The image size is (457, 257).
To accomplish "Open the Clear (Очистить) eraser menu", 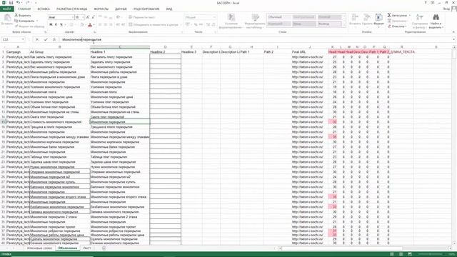I will point(397,26).
